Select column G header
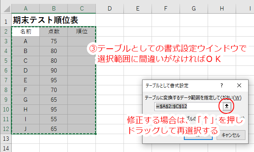 pyautogui.click(x=194, y=9)
